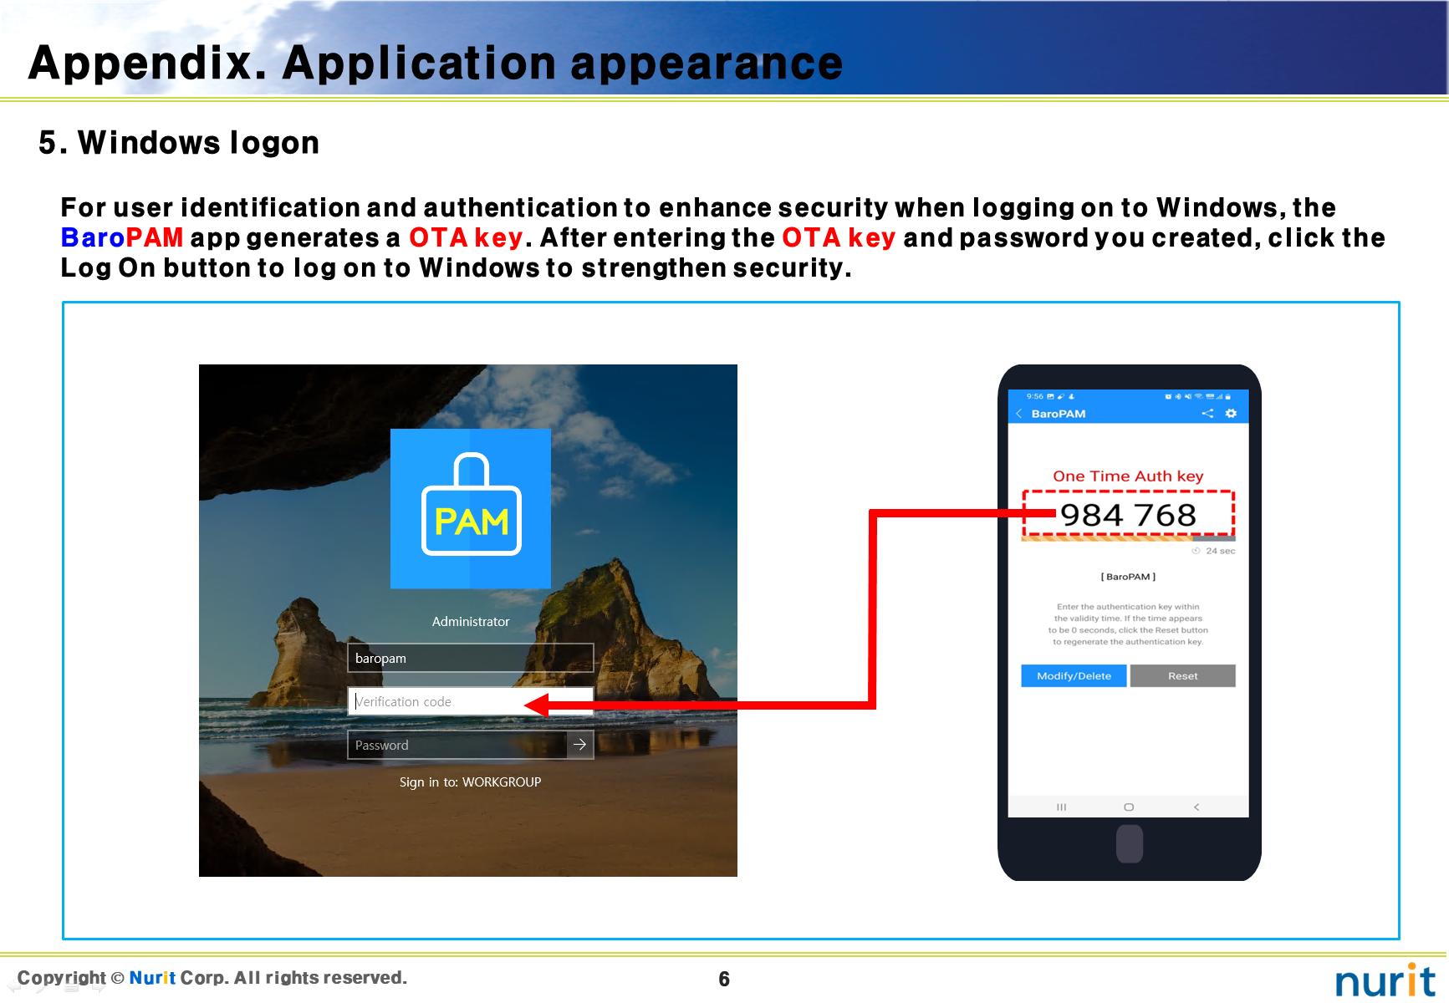
Task: Tap the BaroPAM title in app header
Action: [x=1059, y=414]
